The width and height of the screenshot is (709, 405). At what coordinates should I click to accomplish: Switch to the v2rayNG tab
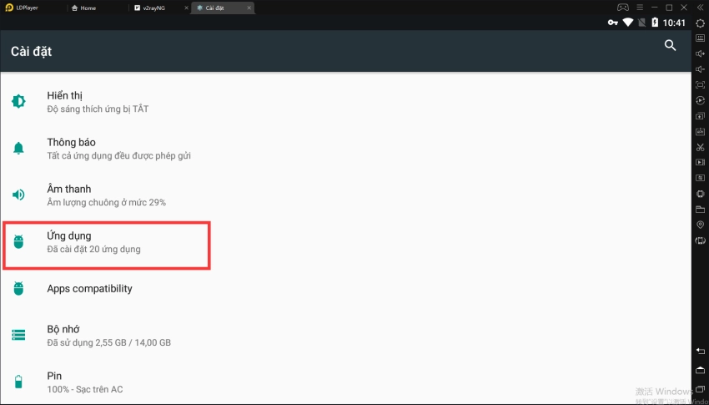[155, 8]
